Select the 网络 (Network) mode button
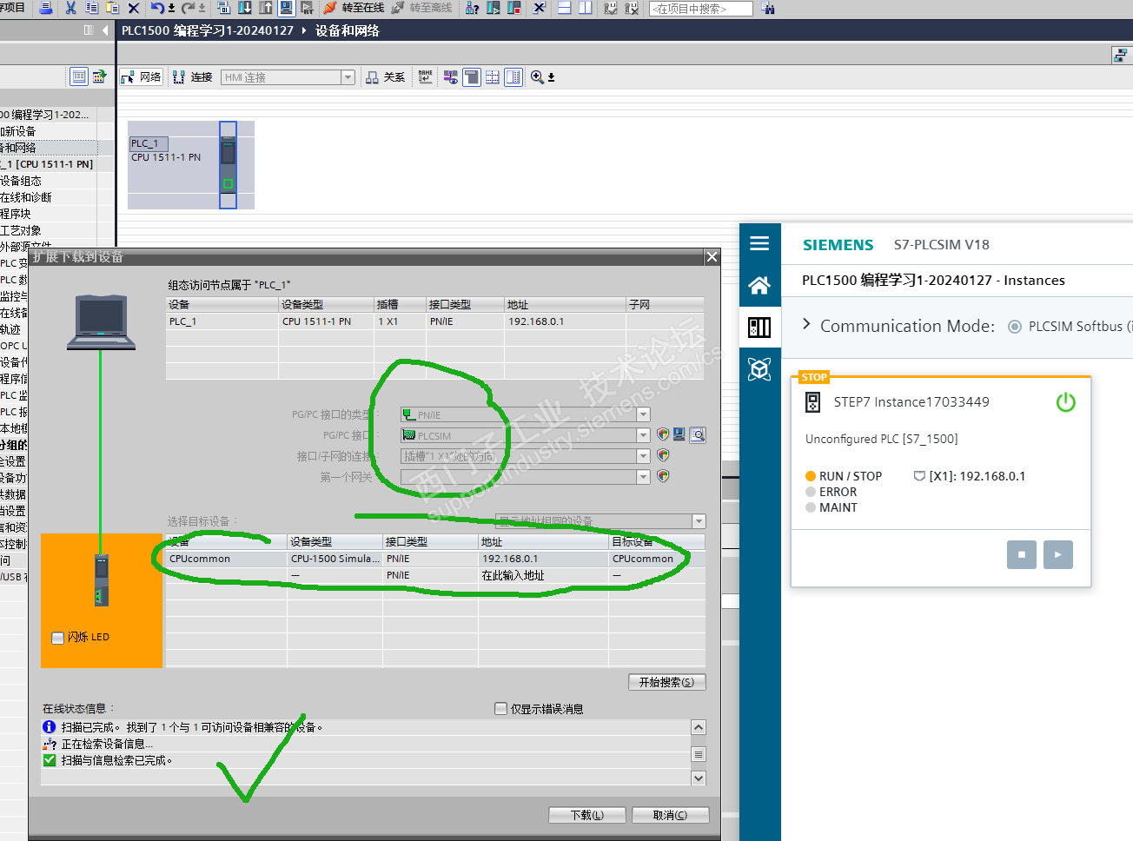 [142, 77]
